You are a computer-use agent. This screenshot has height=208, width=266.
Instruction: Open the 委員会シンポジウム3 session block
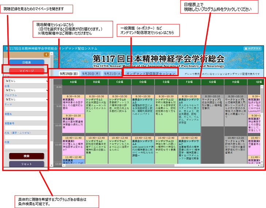[143, 114]
